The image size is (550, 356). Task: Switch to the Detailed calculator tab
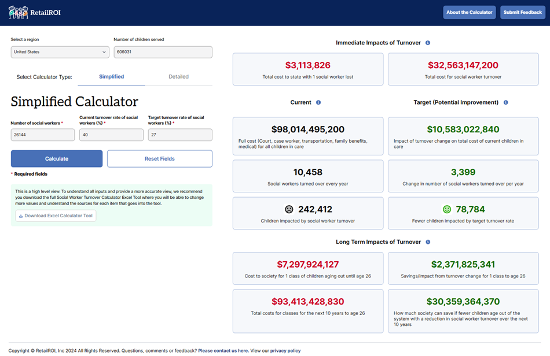[178, 77]
